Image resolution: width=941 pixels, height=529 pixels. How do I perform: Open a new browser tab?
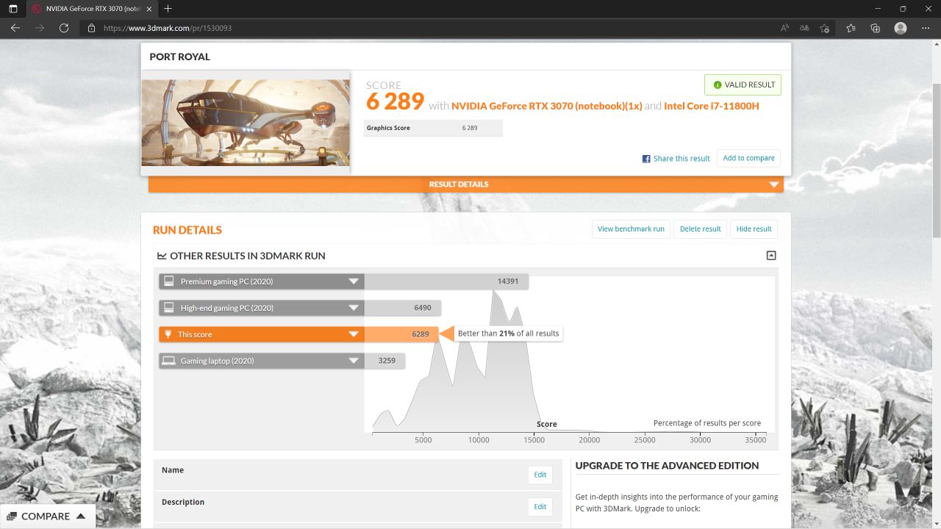[x=168, y=9]
